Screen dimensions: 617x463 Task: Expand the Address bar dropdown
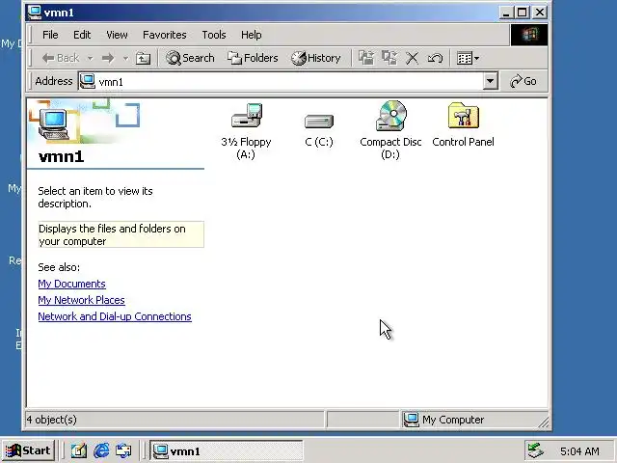pos(491,81)
